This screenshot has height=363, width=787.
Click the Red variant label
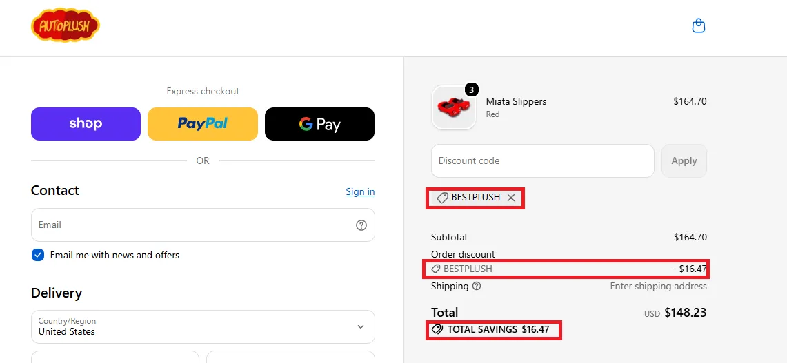pos(492,114)
